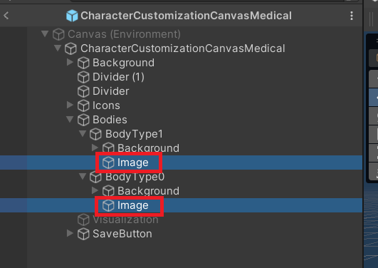Select the Visualization object
Image resolution: width=378 pixels, height=268 pixels.
(x=125, y=220)
